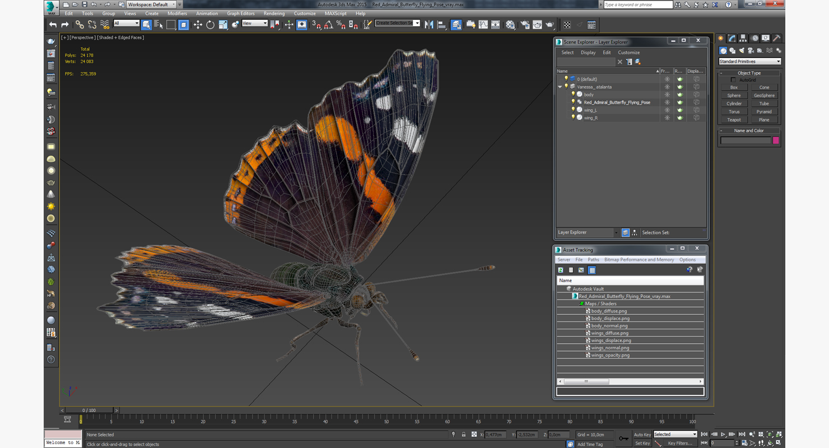Open the selection filter All dropdown
The width and height of the screenshot is (829, 448).
pos(126,24)
